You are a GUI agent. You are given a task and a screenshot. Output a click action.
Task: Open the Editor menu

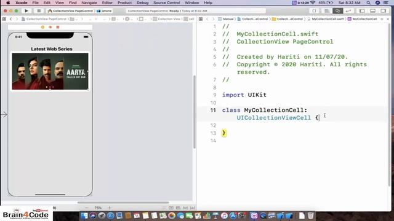point(107,2)
